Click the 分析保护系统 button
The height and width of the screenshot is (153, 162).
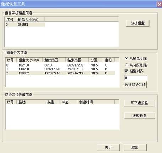[135, 85]
